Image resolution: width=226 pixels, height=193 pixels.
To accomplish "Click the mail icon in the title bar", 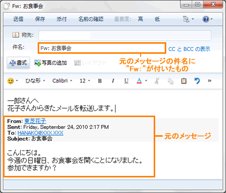I will (x=7, y=6).
